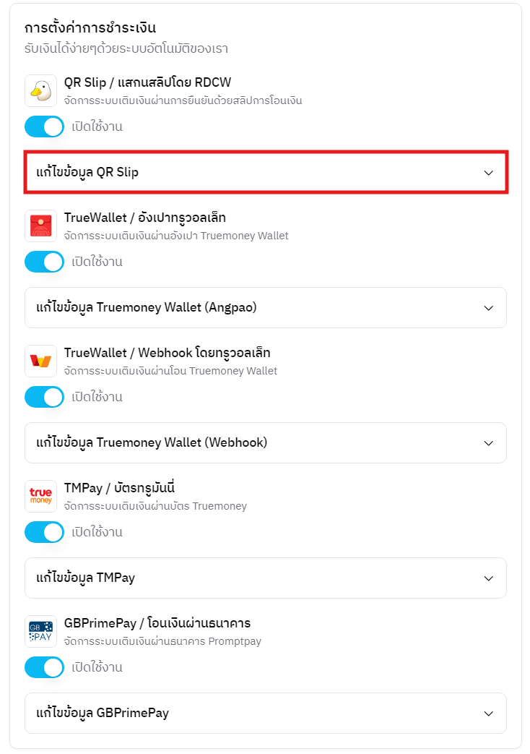Viewport: 530px width, 754px height.
Task: Click chevron arrow on GBPrimePay edit row
Action: (x=488, y=714)
